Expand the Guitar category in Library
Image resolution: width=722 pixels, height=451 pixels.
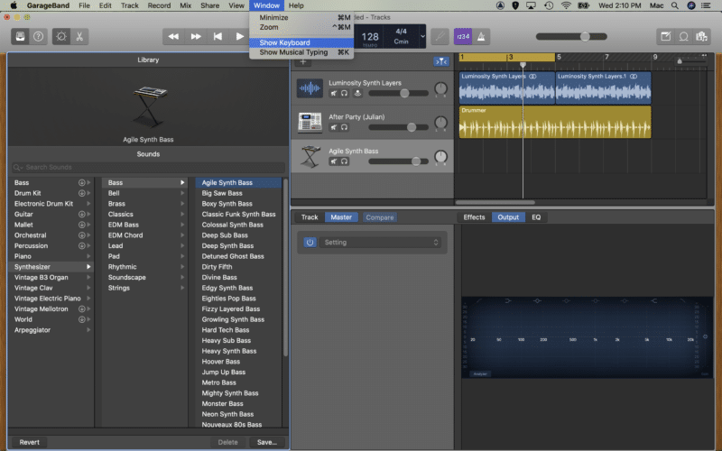tap(88, 215)
